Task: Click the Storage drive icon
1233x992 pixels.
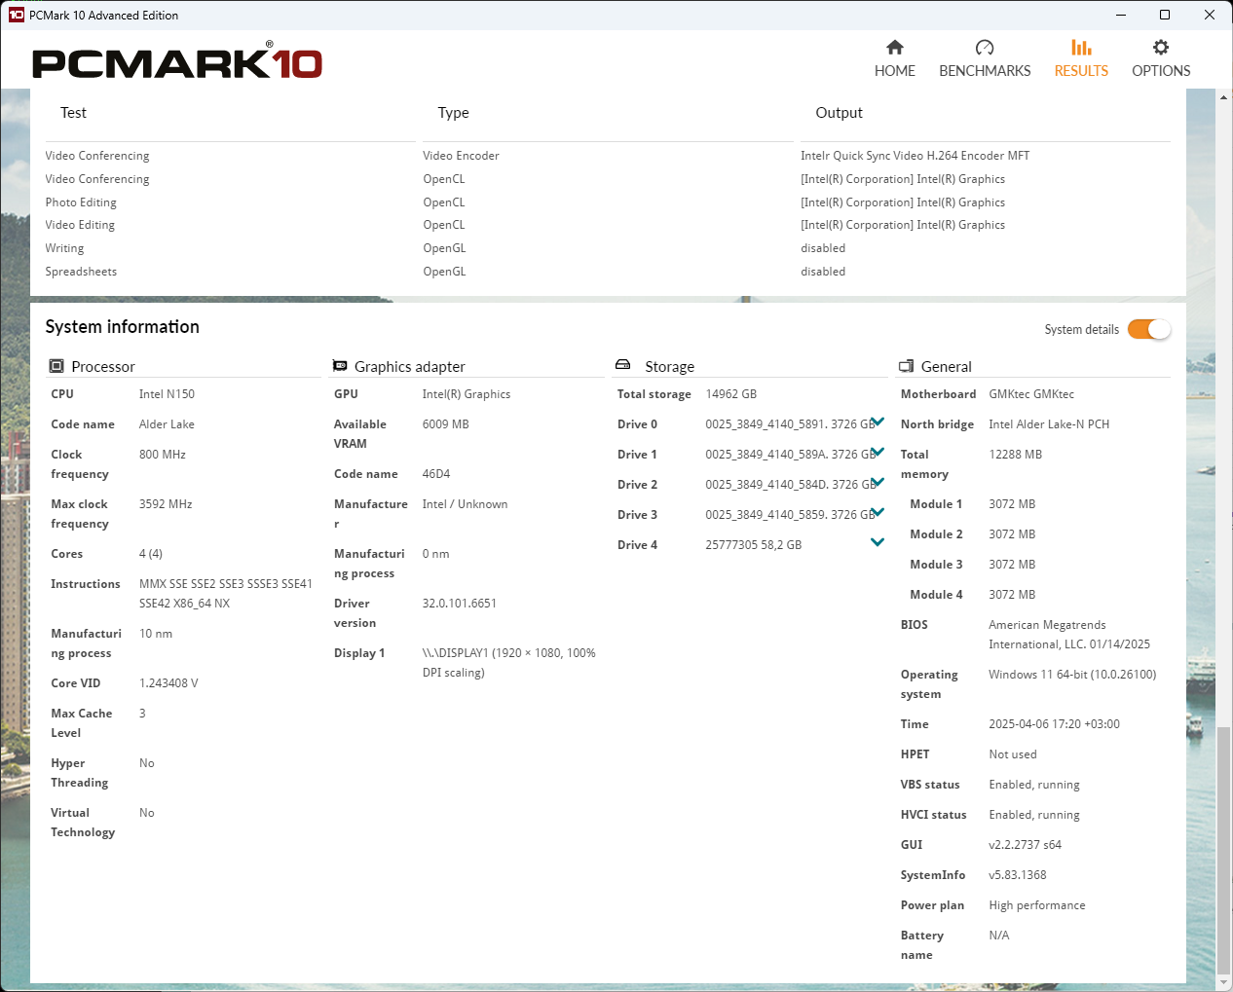Action: pyautogui.click(x=623, y=365)
